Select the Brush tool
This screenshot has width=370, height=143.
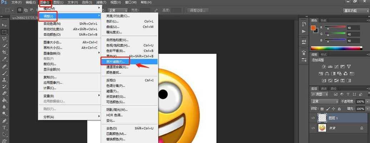[4, 73]
